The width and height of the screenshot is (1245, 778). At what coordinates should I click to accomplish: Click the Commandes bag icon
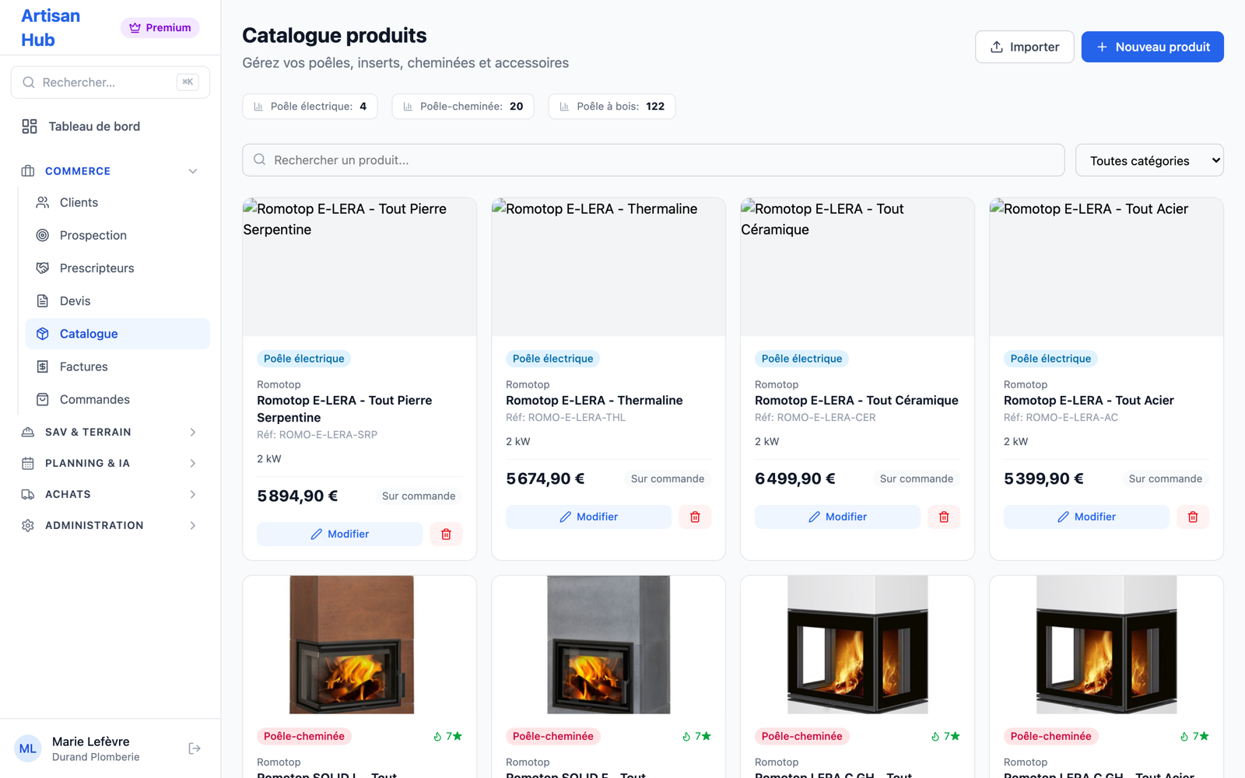click(43, 399)
